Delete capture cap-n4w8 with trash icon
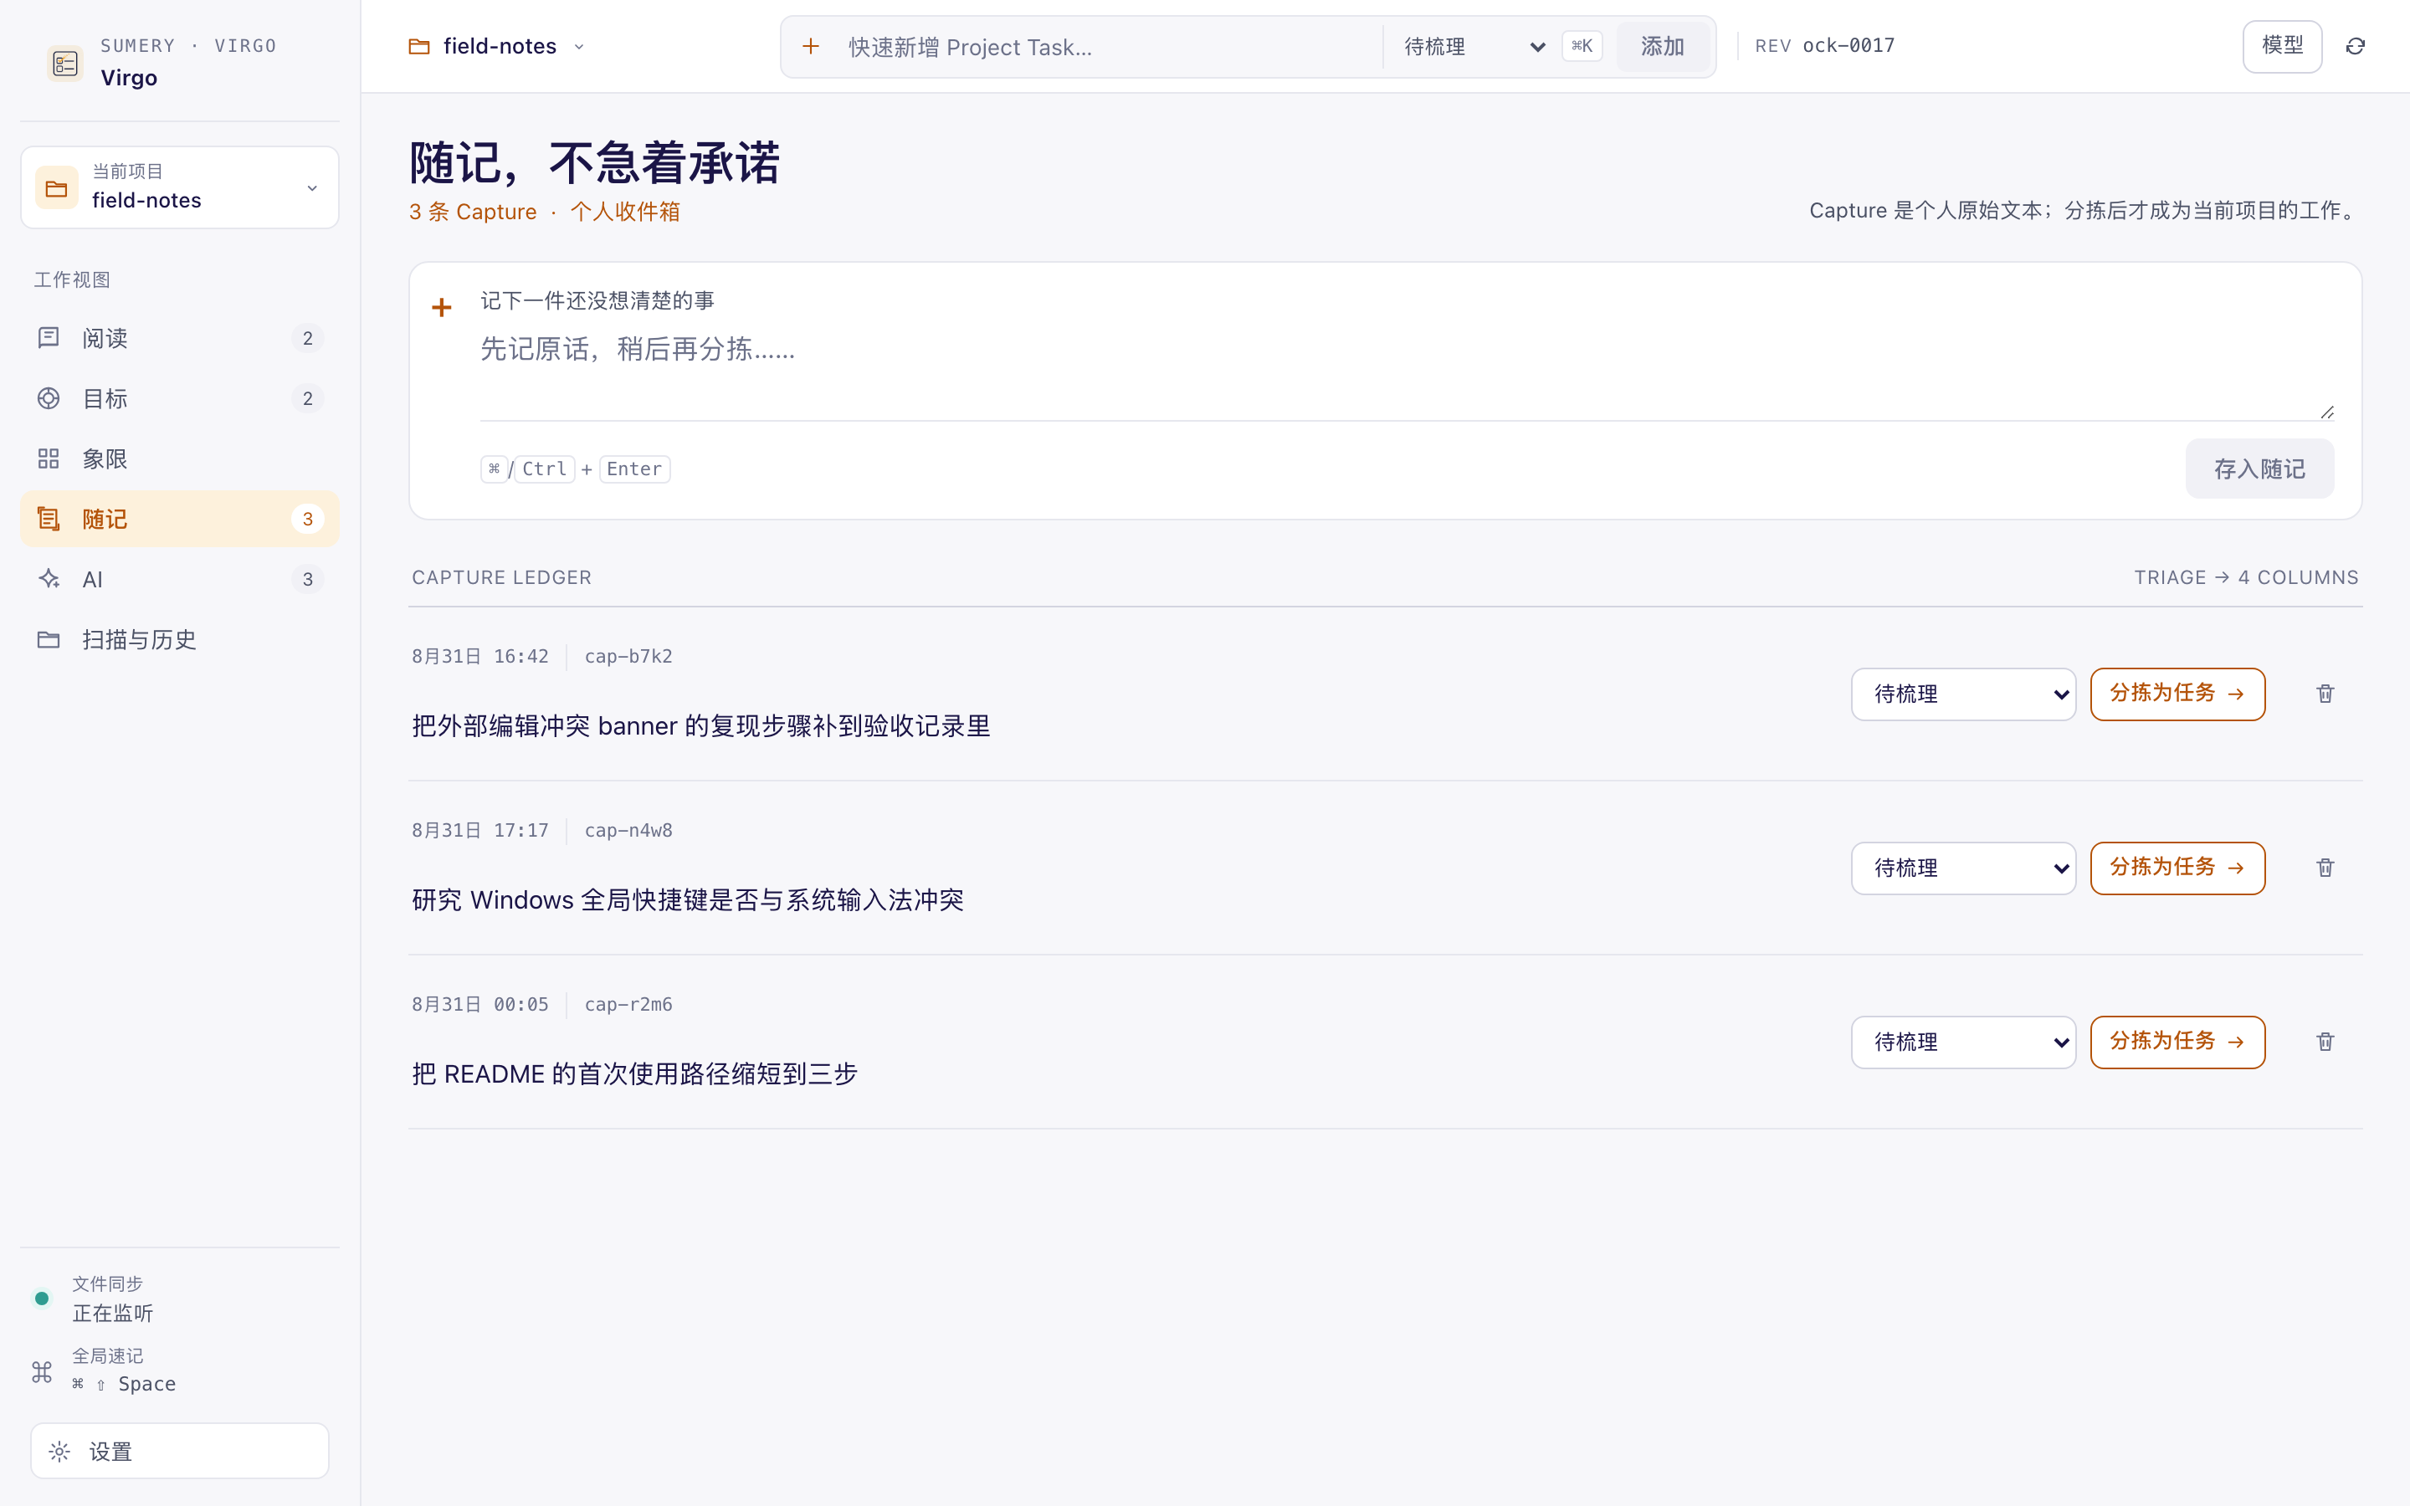This screenshot has height=1506, width=2410. 2325,868
